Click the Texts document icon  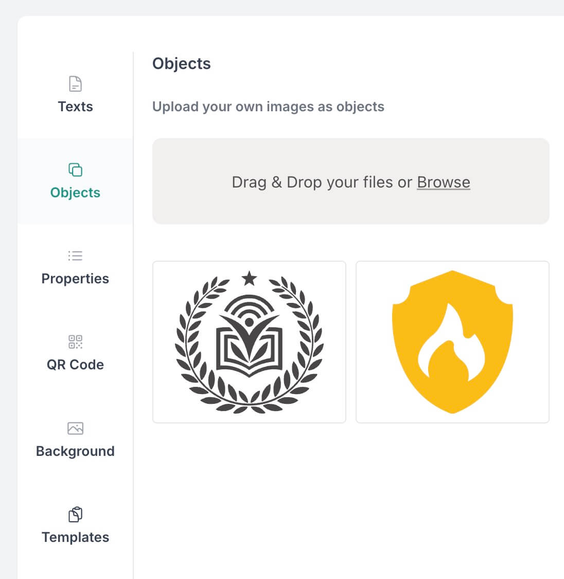[75, 84]
